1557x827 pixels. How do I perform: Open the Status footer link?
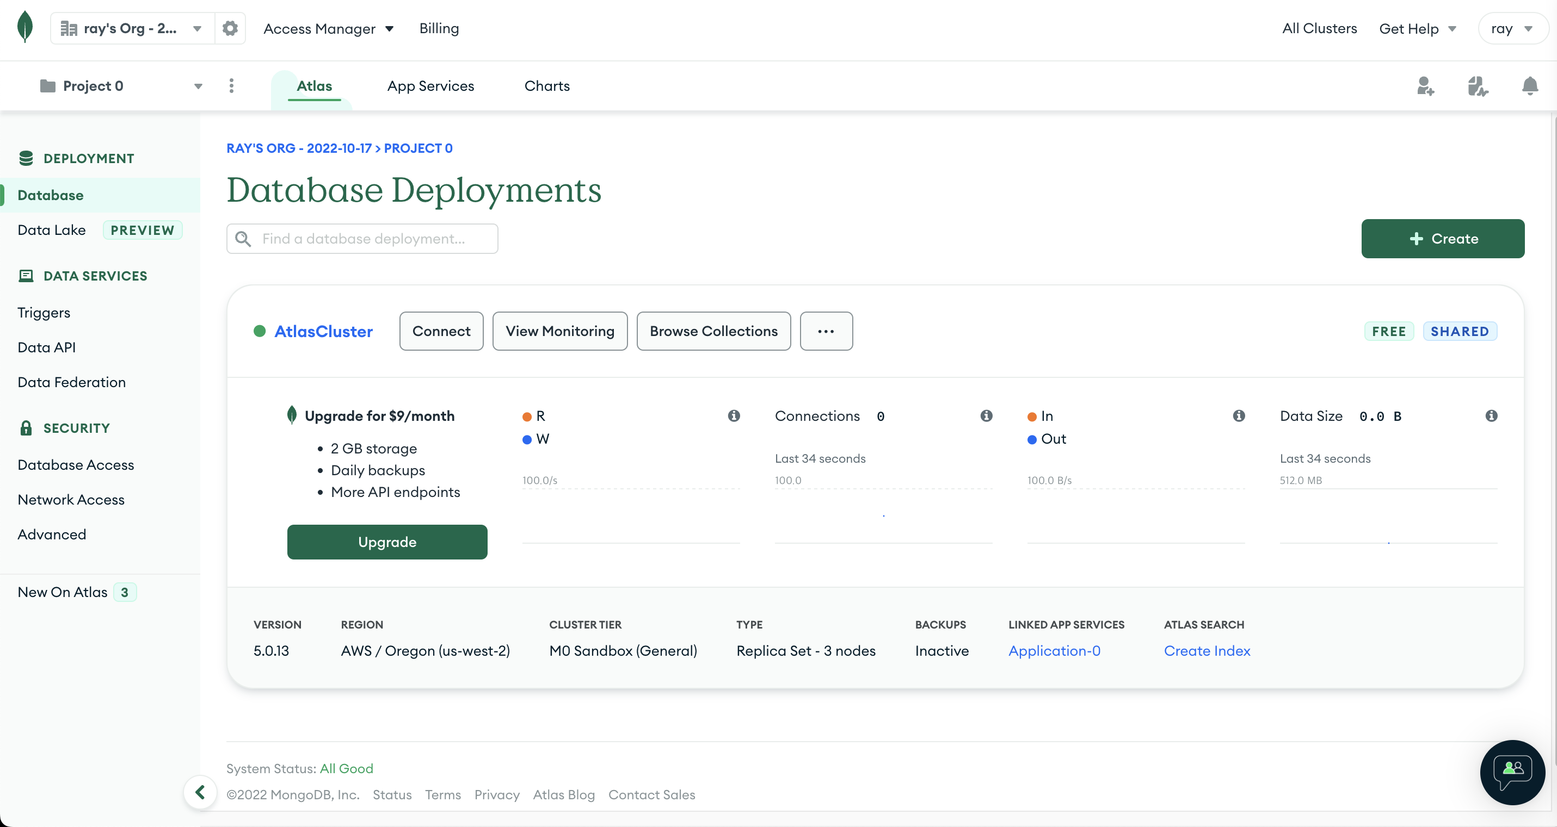tap(392, 795)
